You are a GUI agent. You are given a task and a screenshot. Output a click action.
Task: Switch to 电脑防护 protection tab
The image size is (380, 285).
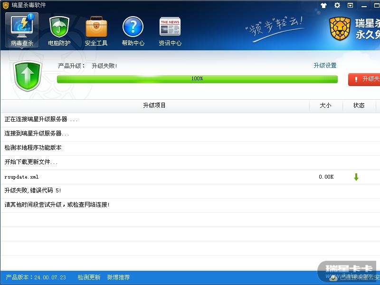59,30
